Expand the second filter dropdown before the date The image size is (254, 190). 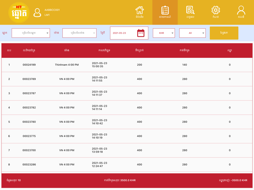tap(79, 33)
